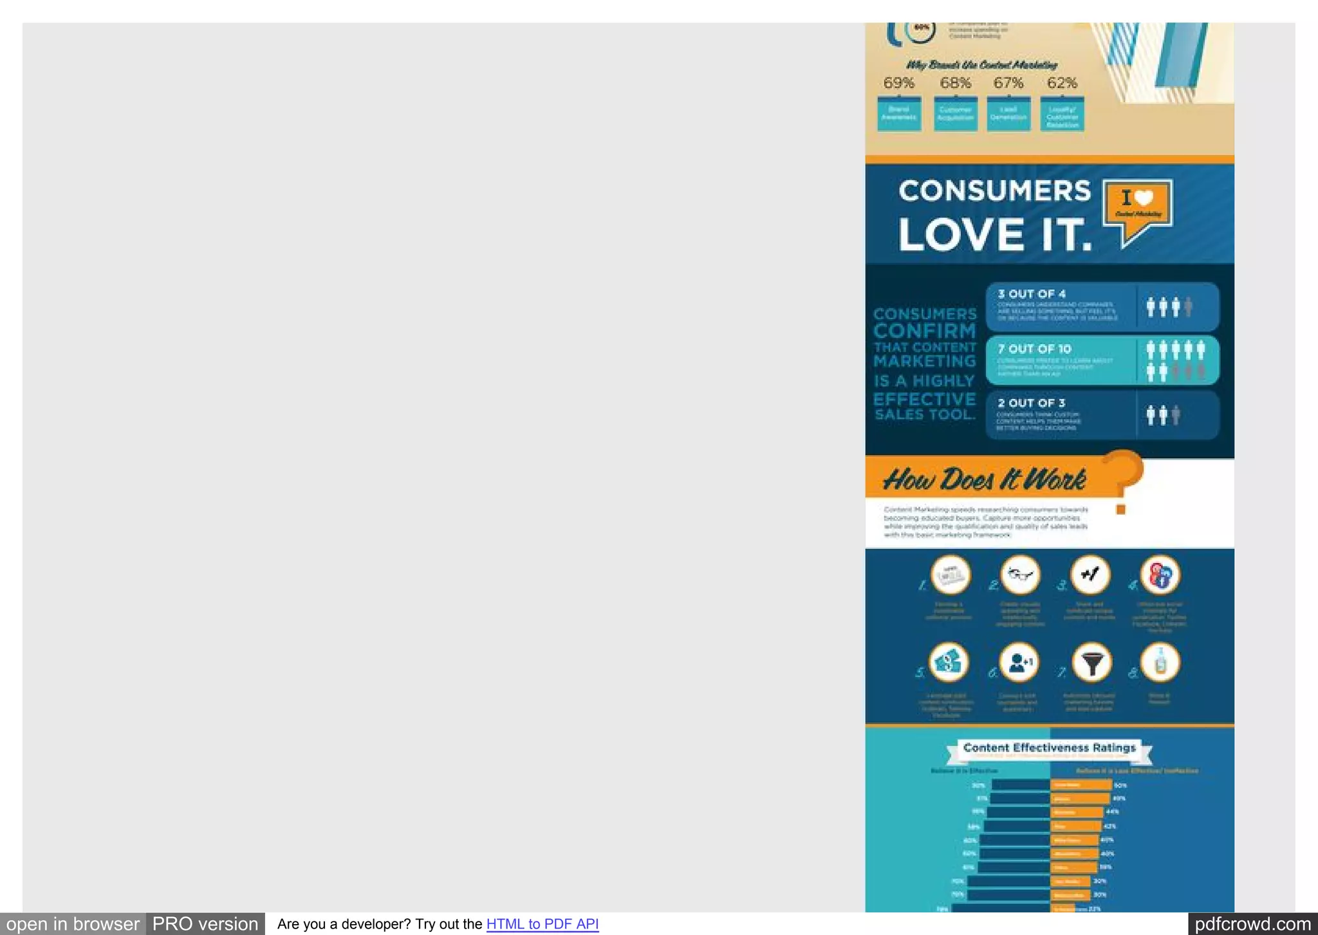1318x935 pixels.
Task: Click the 'Why Brands Use Content Marketing' subtitle
Action: click(x=981, y=65)
